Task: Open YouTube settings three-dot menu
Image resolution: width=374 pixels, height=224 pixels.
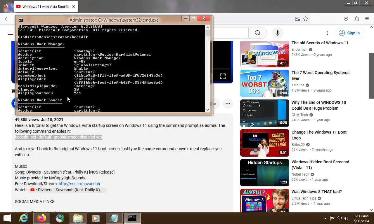Action: (327, 33)
